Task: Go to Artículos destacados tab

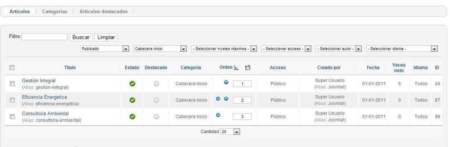Action: [103, 12]
